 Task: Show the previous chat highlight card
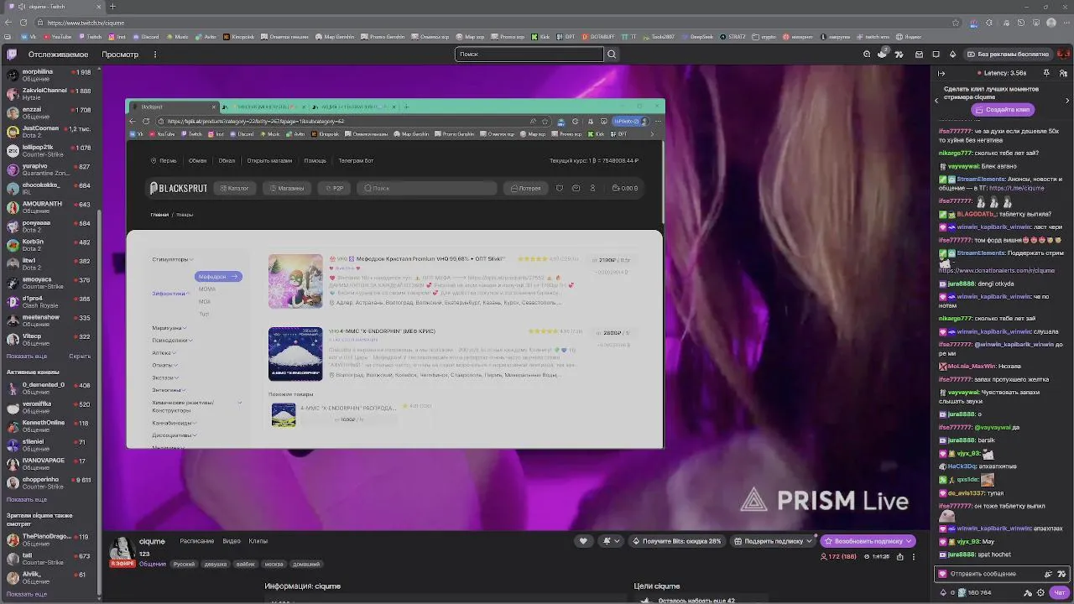(x=937, y=100)
